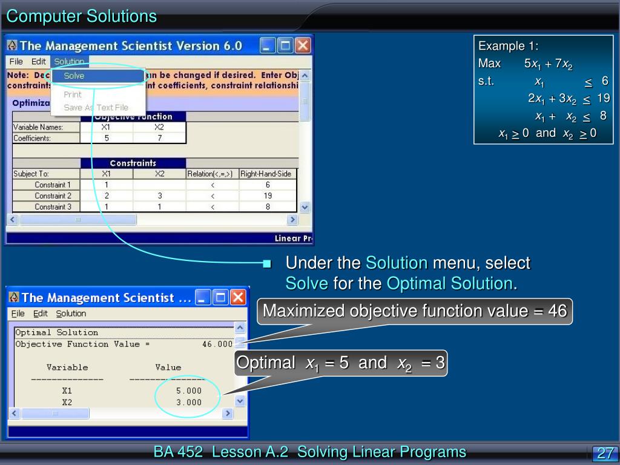Click scroll left arrow in lower window

tap(15, 414)
